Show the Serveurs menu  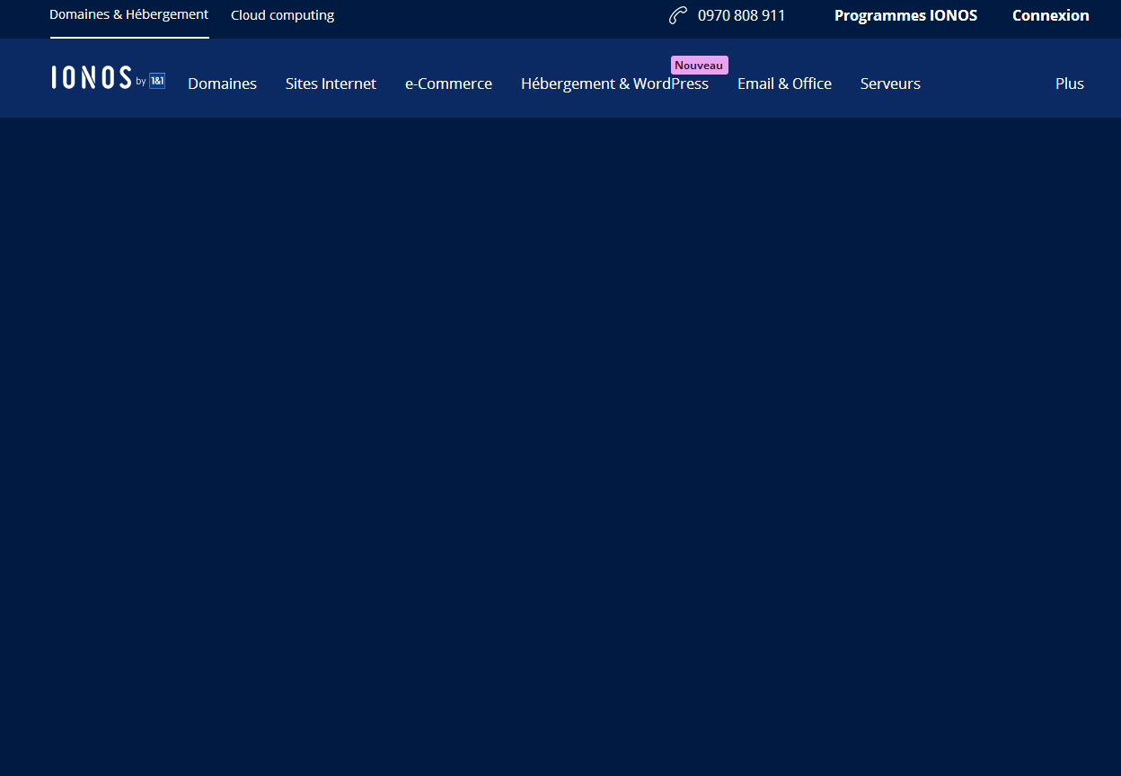pyautogui.click(x=890, y=84)
